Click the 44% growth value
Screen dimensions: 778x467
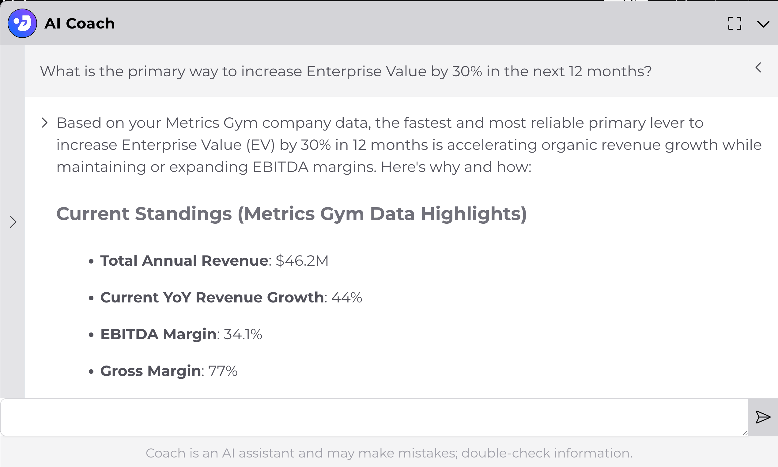[x=346, y=298]
